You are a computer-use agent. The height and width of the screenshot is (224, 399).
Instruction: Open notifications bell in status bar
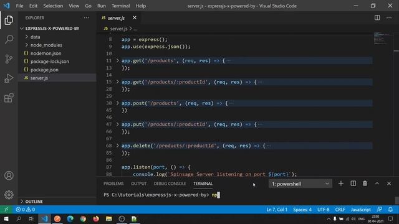tap(390, 210)
